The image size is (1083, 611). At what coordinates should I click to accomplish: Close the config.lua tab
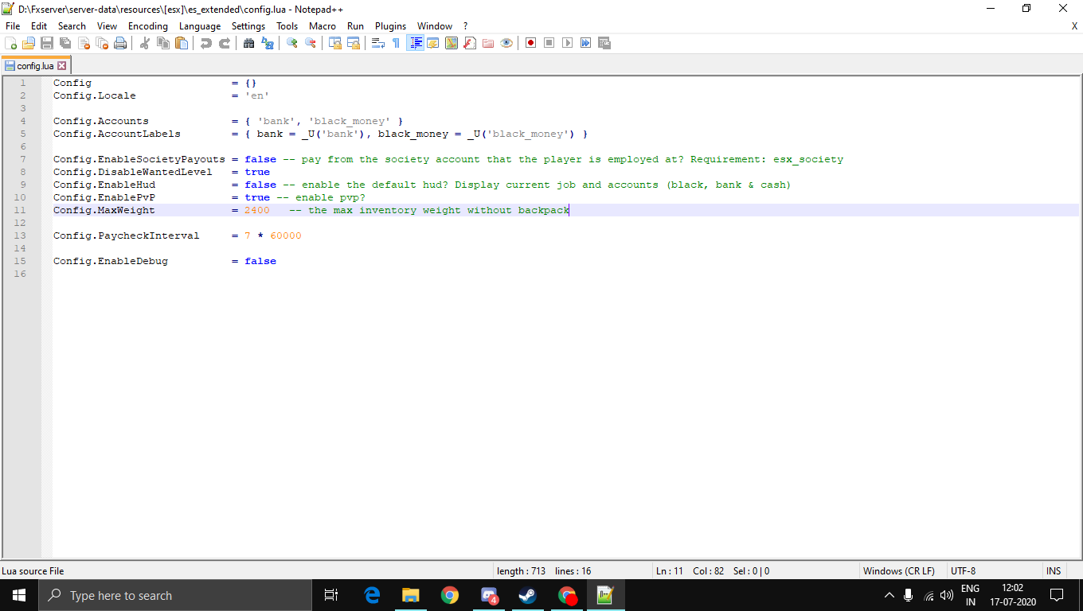coord(62,66)
